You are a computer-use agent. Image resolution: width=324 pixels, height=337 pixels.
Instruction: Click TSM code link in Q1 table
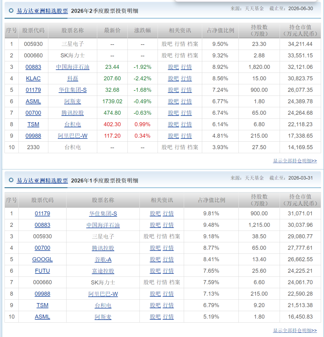coord(42,305)
